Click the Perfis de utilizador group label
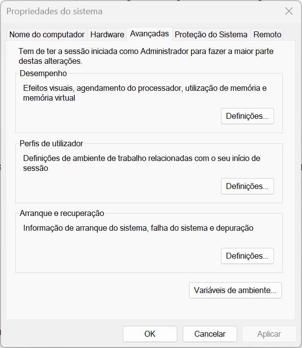This screenshot has width=302, height=348. tap(51, 144)
